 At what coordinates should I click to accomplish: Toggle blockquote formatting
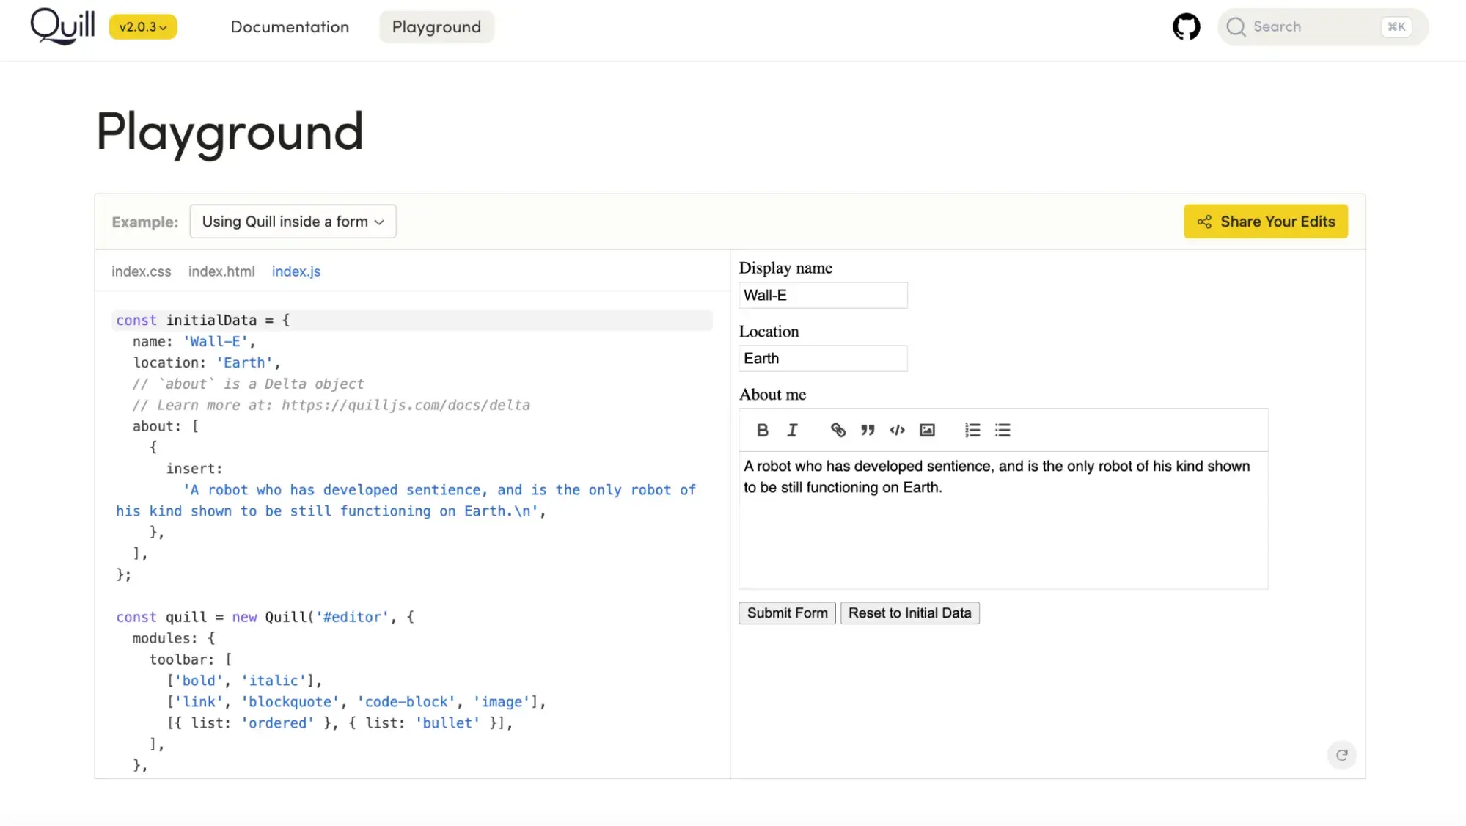[x=868, y=431]
